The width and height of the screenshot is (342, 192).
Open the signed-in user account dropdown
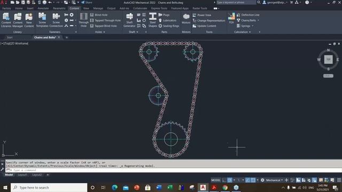275,2
